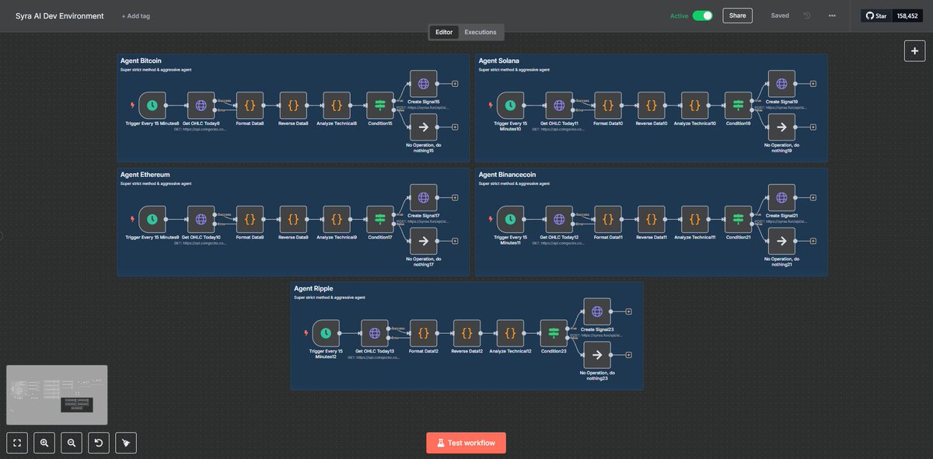This screenshot has width=933, height=459.
Task: Open the Condition19 node
Action: (739, 105)
